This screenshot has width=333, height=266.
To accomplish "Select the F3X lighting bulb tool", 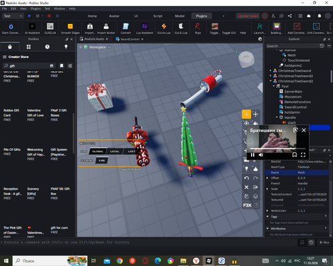I will coord(246,169).
